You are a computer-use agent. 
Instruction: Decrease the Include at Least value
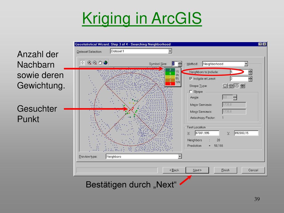250,80
